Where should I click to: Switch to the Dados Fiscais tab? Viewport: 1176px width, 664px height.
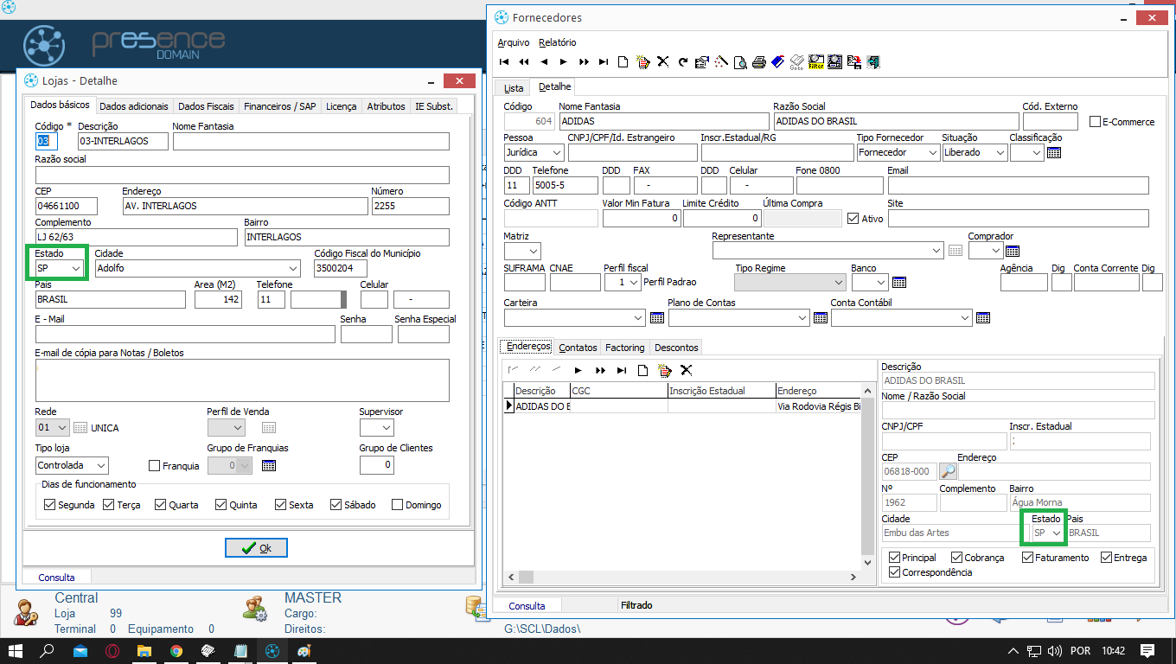[x=206, y=106]
